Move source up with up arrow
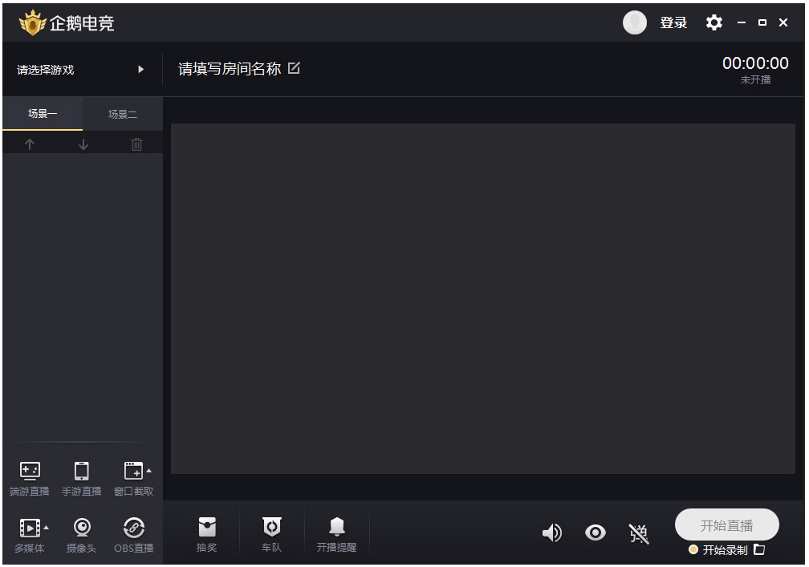The height and width of the screenshot is (567, 809). pos(30,144)
